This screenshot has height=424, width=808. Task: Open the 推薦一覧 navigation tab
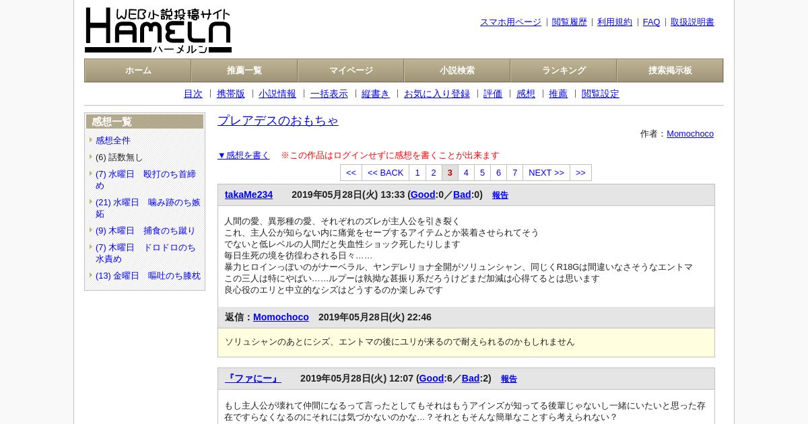pos(244,71)
